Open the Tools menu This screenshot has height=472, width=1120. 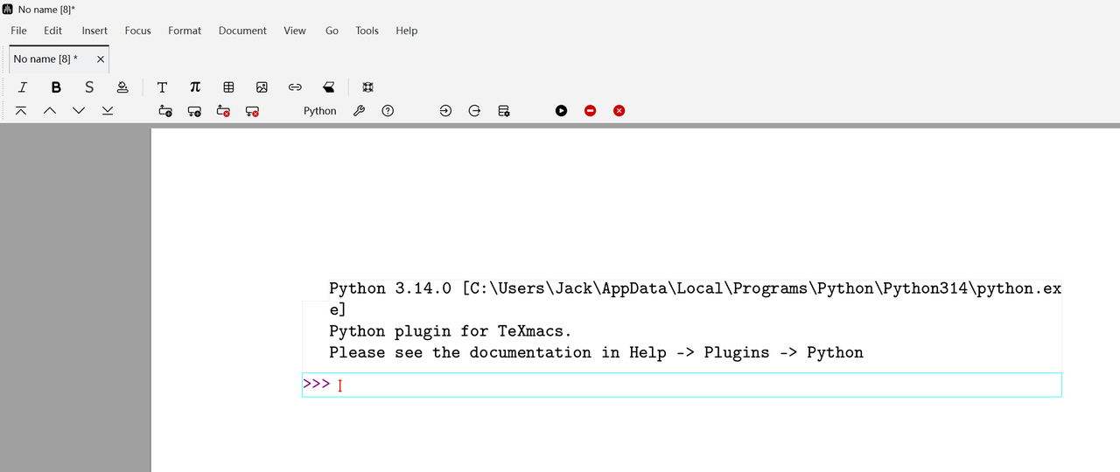(367, 31)
